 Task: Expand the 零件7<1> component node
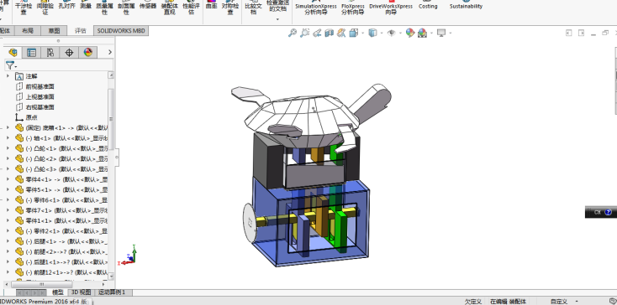[x=8, y=210]
